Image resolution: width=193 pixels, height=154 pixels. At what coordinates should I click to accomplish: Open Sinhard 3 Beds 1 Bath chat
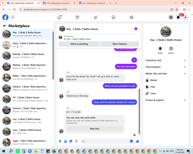point(26,110)
